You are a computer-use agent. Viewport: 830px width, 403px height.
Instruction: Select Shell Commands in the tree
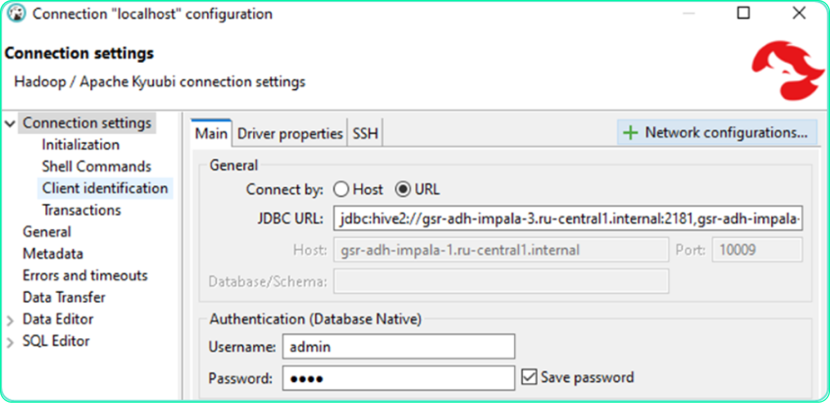[96, 167]
